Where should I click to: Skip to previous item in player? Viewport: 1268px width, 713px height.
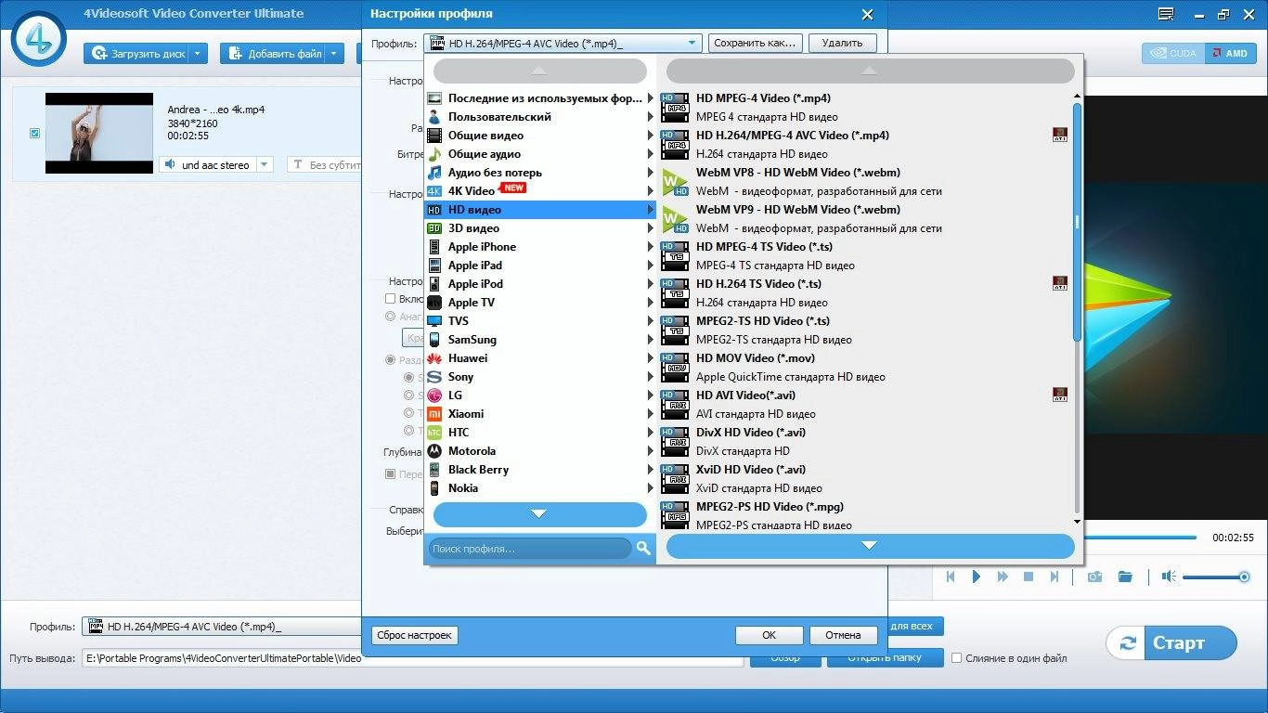click(x=951, y=577)
